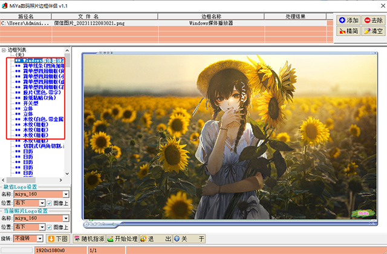Start processing with the 开始处理 button
The width and height of the screenshot is (387, 254).
(x=122, y=239)
